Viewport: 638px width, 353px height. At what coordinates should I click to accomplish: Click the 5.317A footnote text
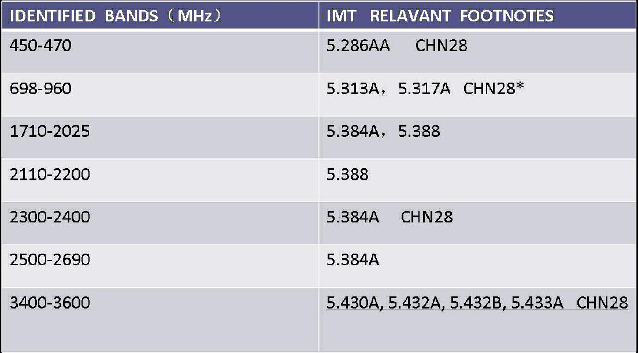(x=424, y=88)
